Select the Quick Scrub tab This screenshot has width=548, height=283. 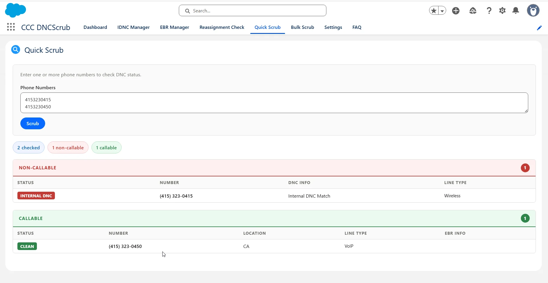point(268,27)
